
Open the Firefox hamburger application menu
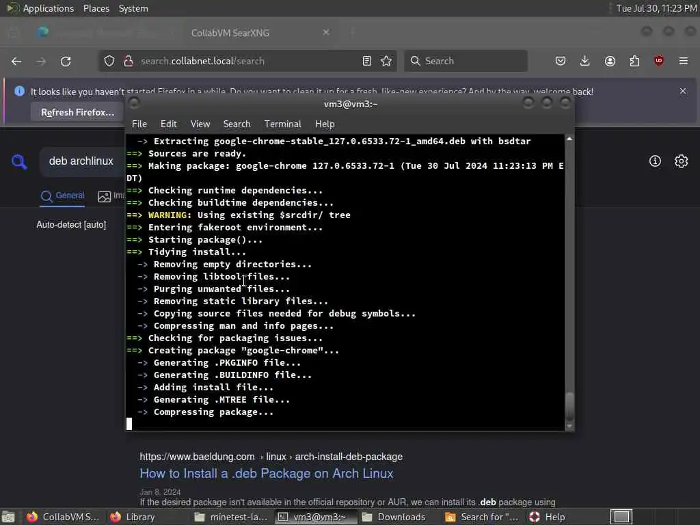684,61
